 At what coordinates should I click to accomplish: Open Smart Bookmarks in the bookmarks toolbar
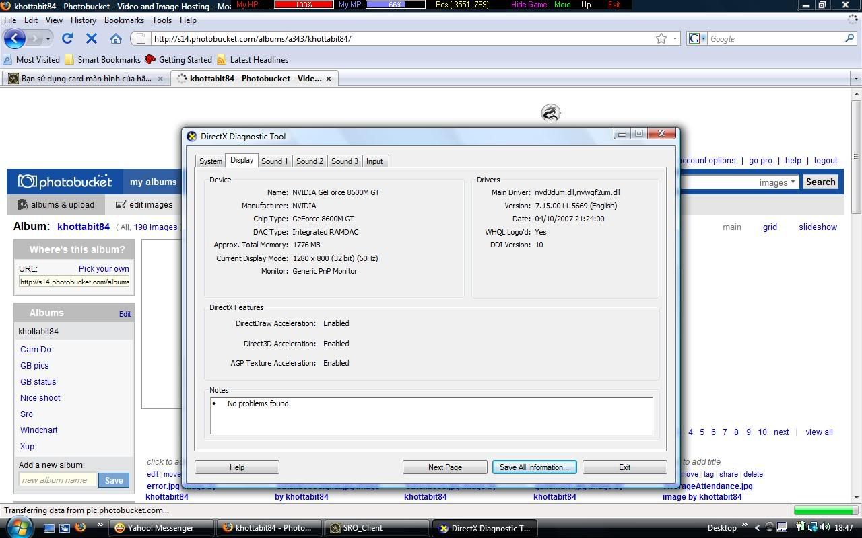102,59
